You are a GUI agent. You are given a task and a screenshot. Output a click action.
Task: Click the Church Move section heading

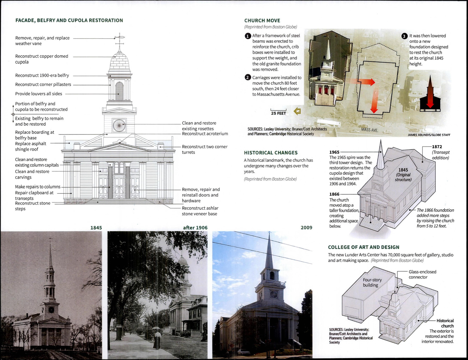pyautogui.click(x=262, y=21)
